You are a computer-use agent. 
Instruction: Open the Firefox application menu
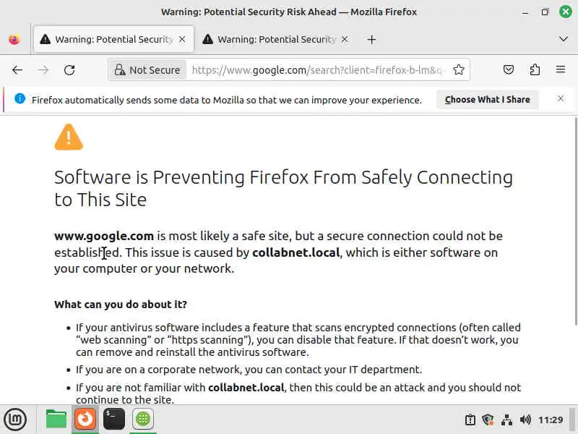point(561,70)
